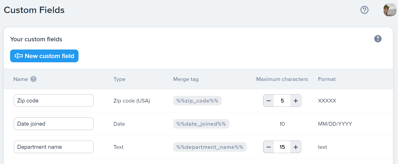The image size is (398, 164).
Task: Click the Maximum characters column header
Action: [282, 79]
